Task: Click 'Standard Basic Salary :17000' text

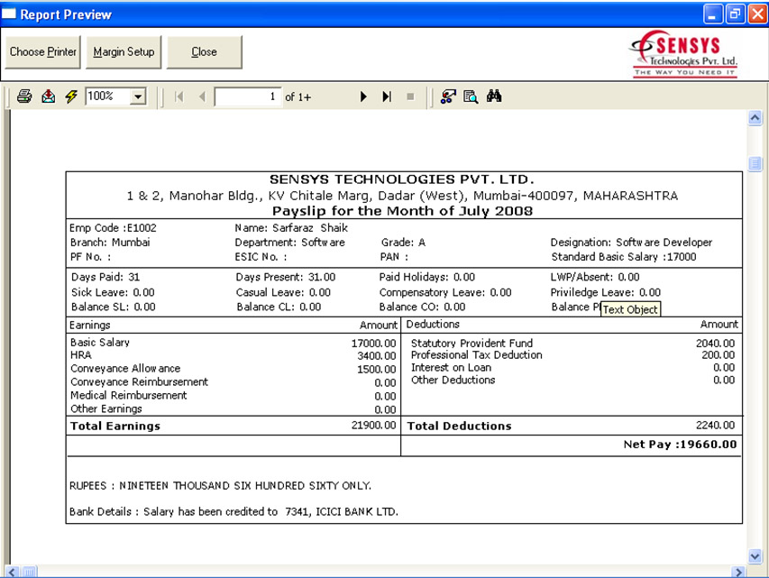Action: (623, 257)
